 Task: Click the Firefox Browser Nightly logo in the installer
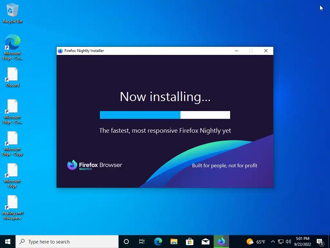click(94, 165)
